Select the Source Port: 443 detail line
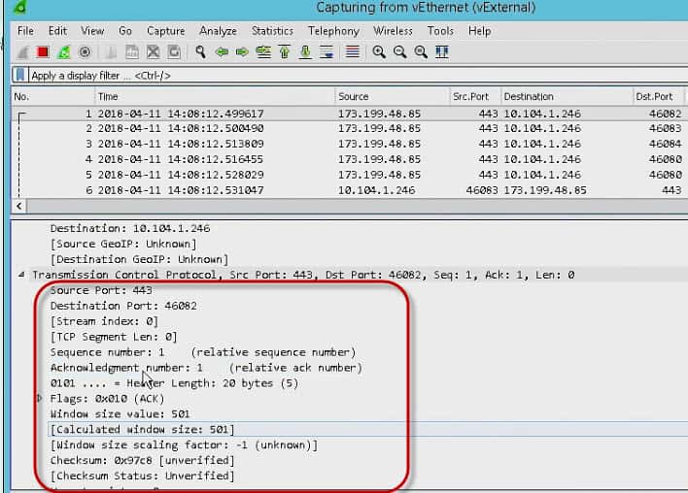 (101, 290)
